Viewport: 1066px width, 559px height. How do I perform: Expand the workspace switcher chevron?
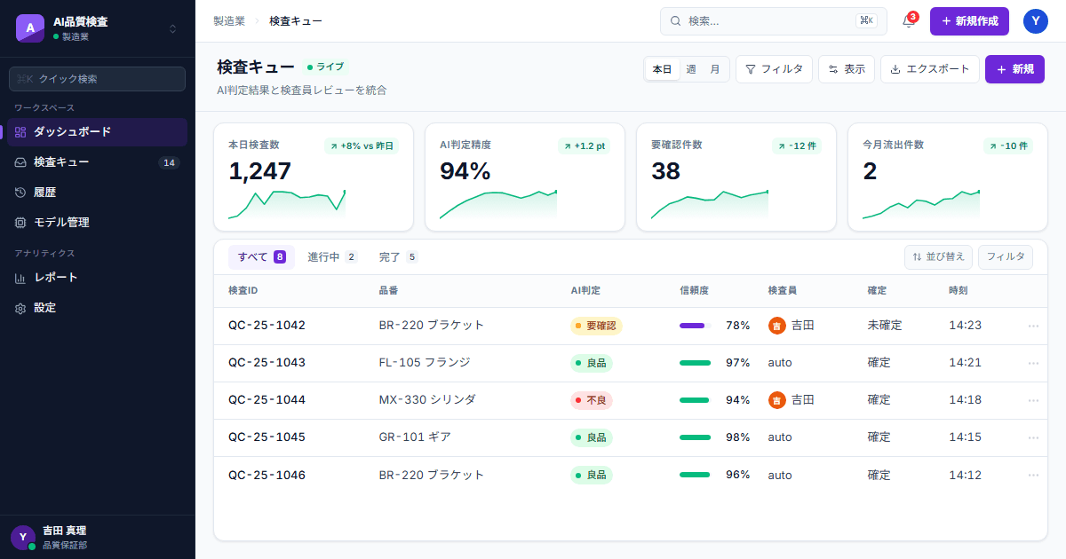(172, 28)
